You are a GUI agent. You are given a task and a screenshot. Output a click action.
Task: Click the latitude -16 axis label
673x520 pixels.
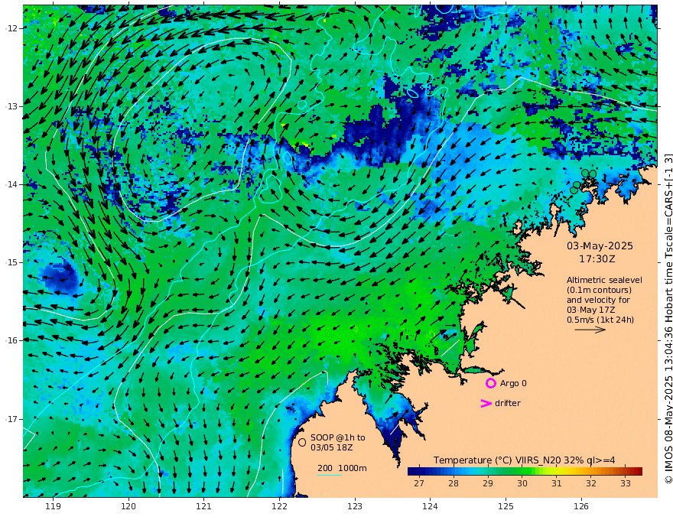point(11,340)
